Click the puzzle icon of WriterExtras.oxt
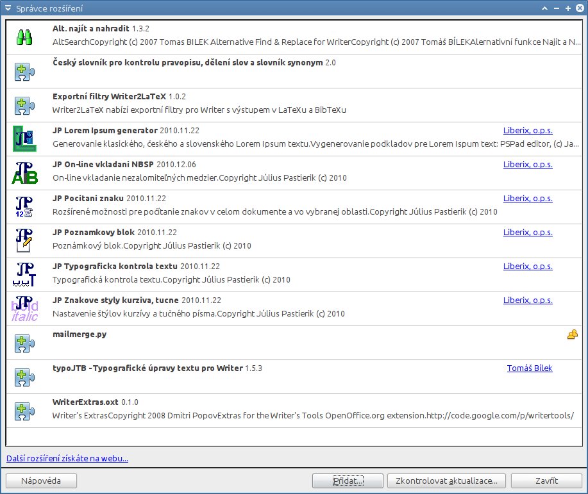The height and width of the screenshot is (494, 588). pyautogui.click(x=24, y=411)
